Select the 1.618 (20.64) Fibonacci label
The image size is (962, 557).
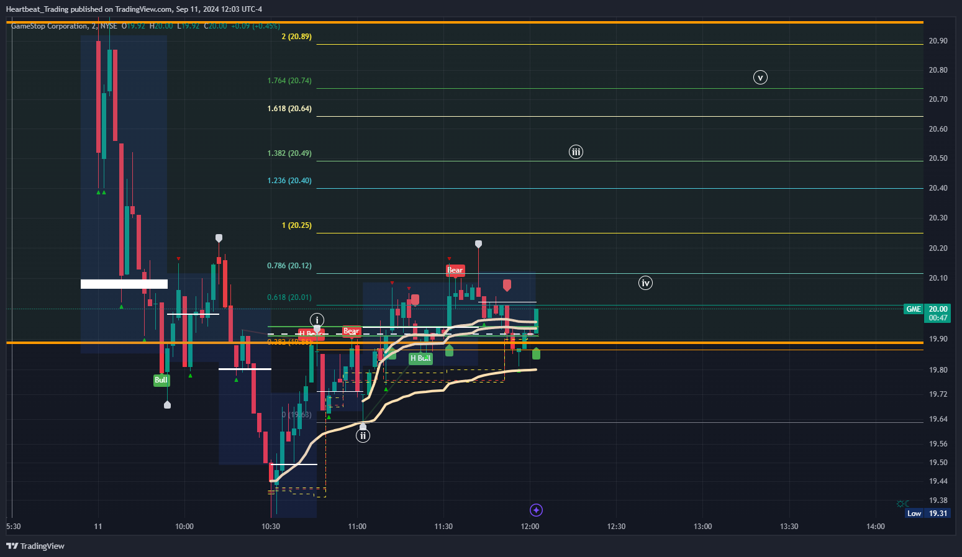tap(289, 109)
